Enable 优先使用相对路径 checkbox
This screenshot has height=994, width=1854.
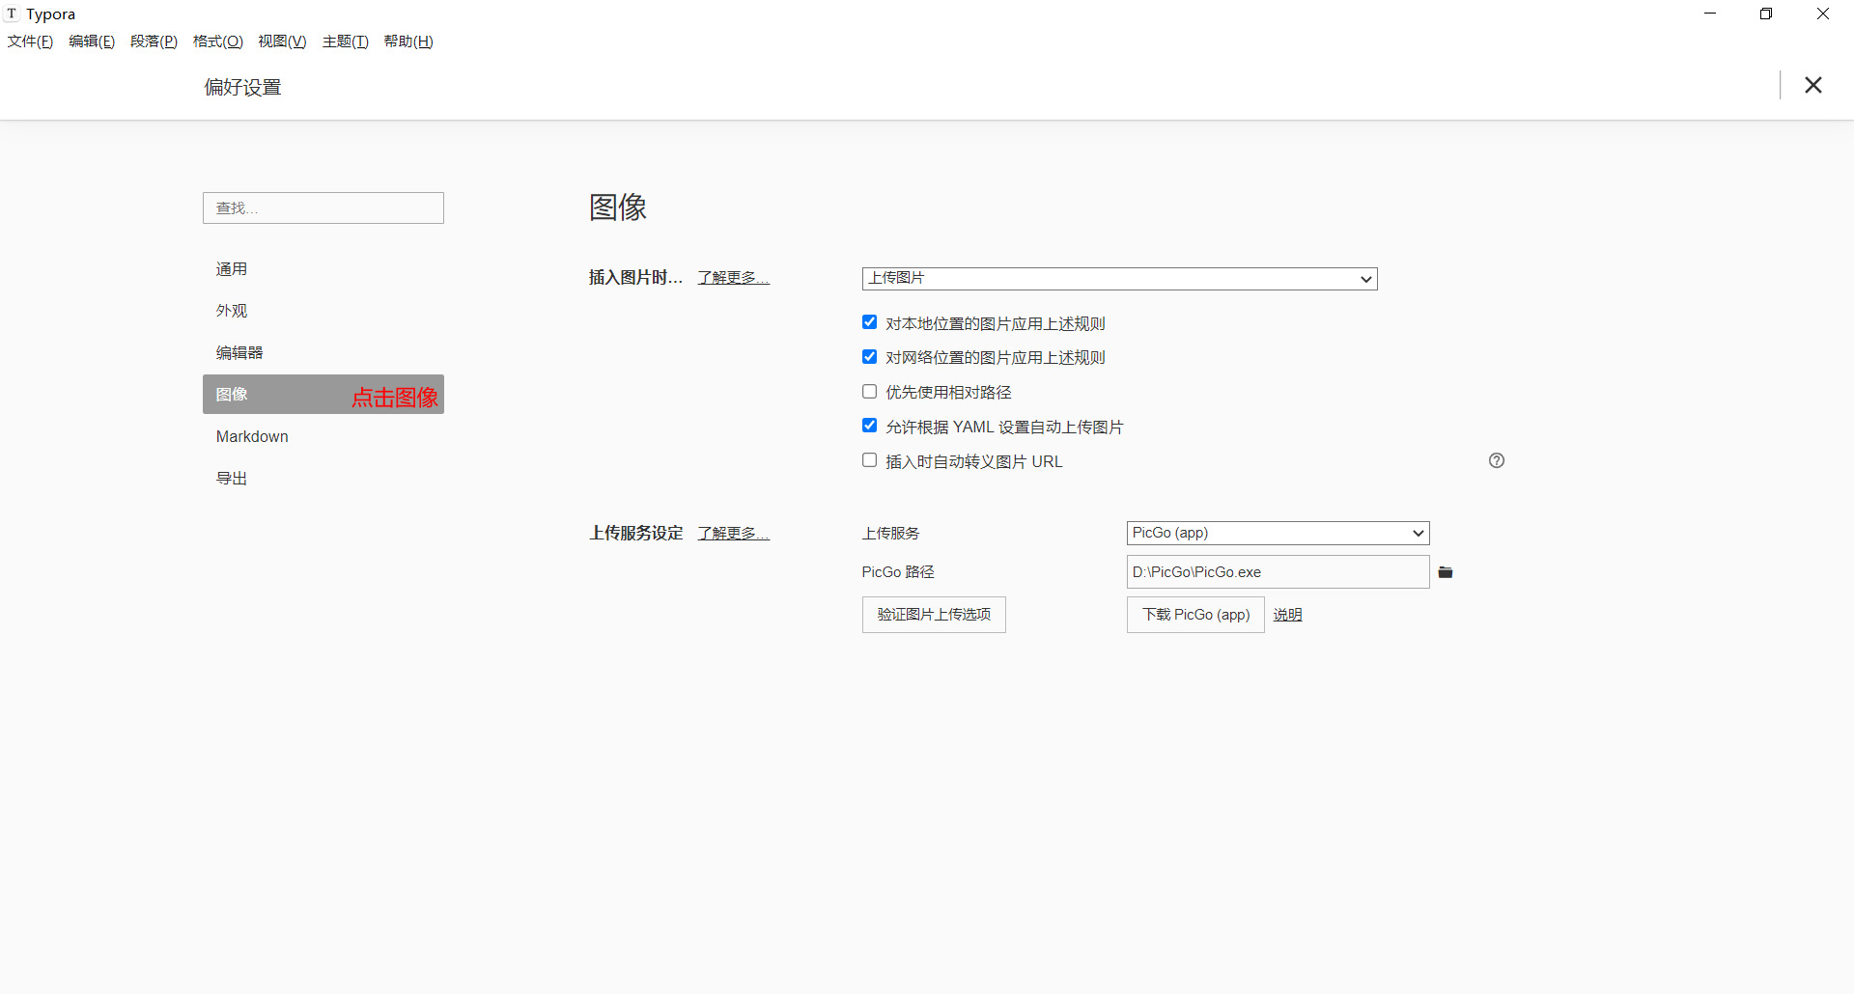click(869, 392)
